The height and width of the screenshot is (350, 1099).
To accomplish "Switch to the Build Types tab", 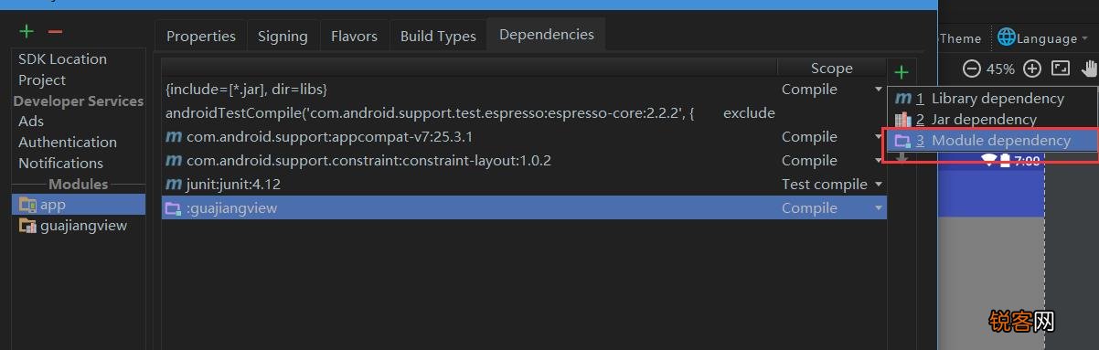I will coord(438,37).
